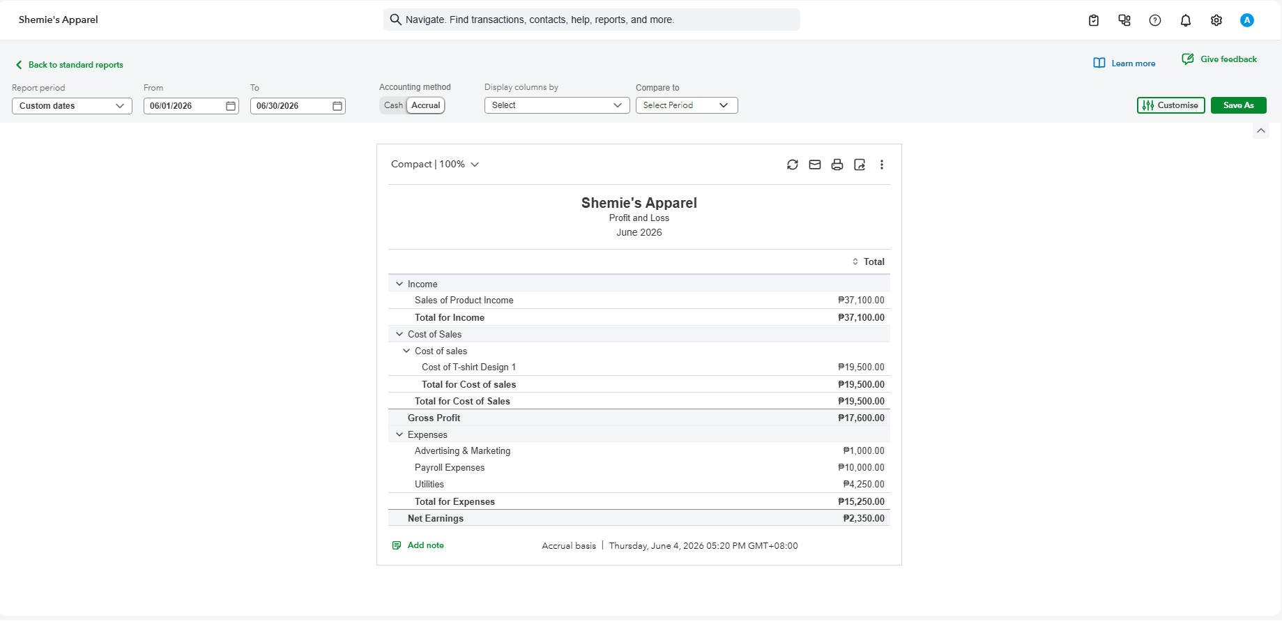
Task: Refresh the report with the refresh icon
Action: [793, 165]
